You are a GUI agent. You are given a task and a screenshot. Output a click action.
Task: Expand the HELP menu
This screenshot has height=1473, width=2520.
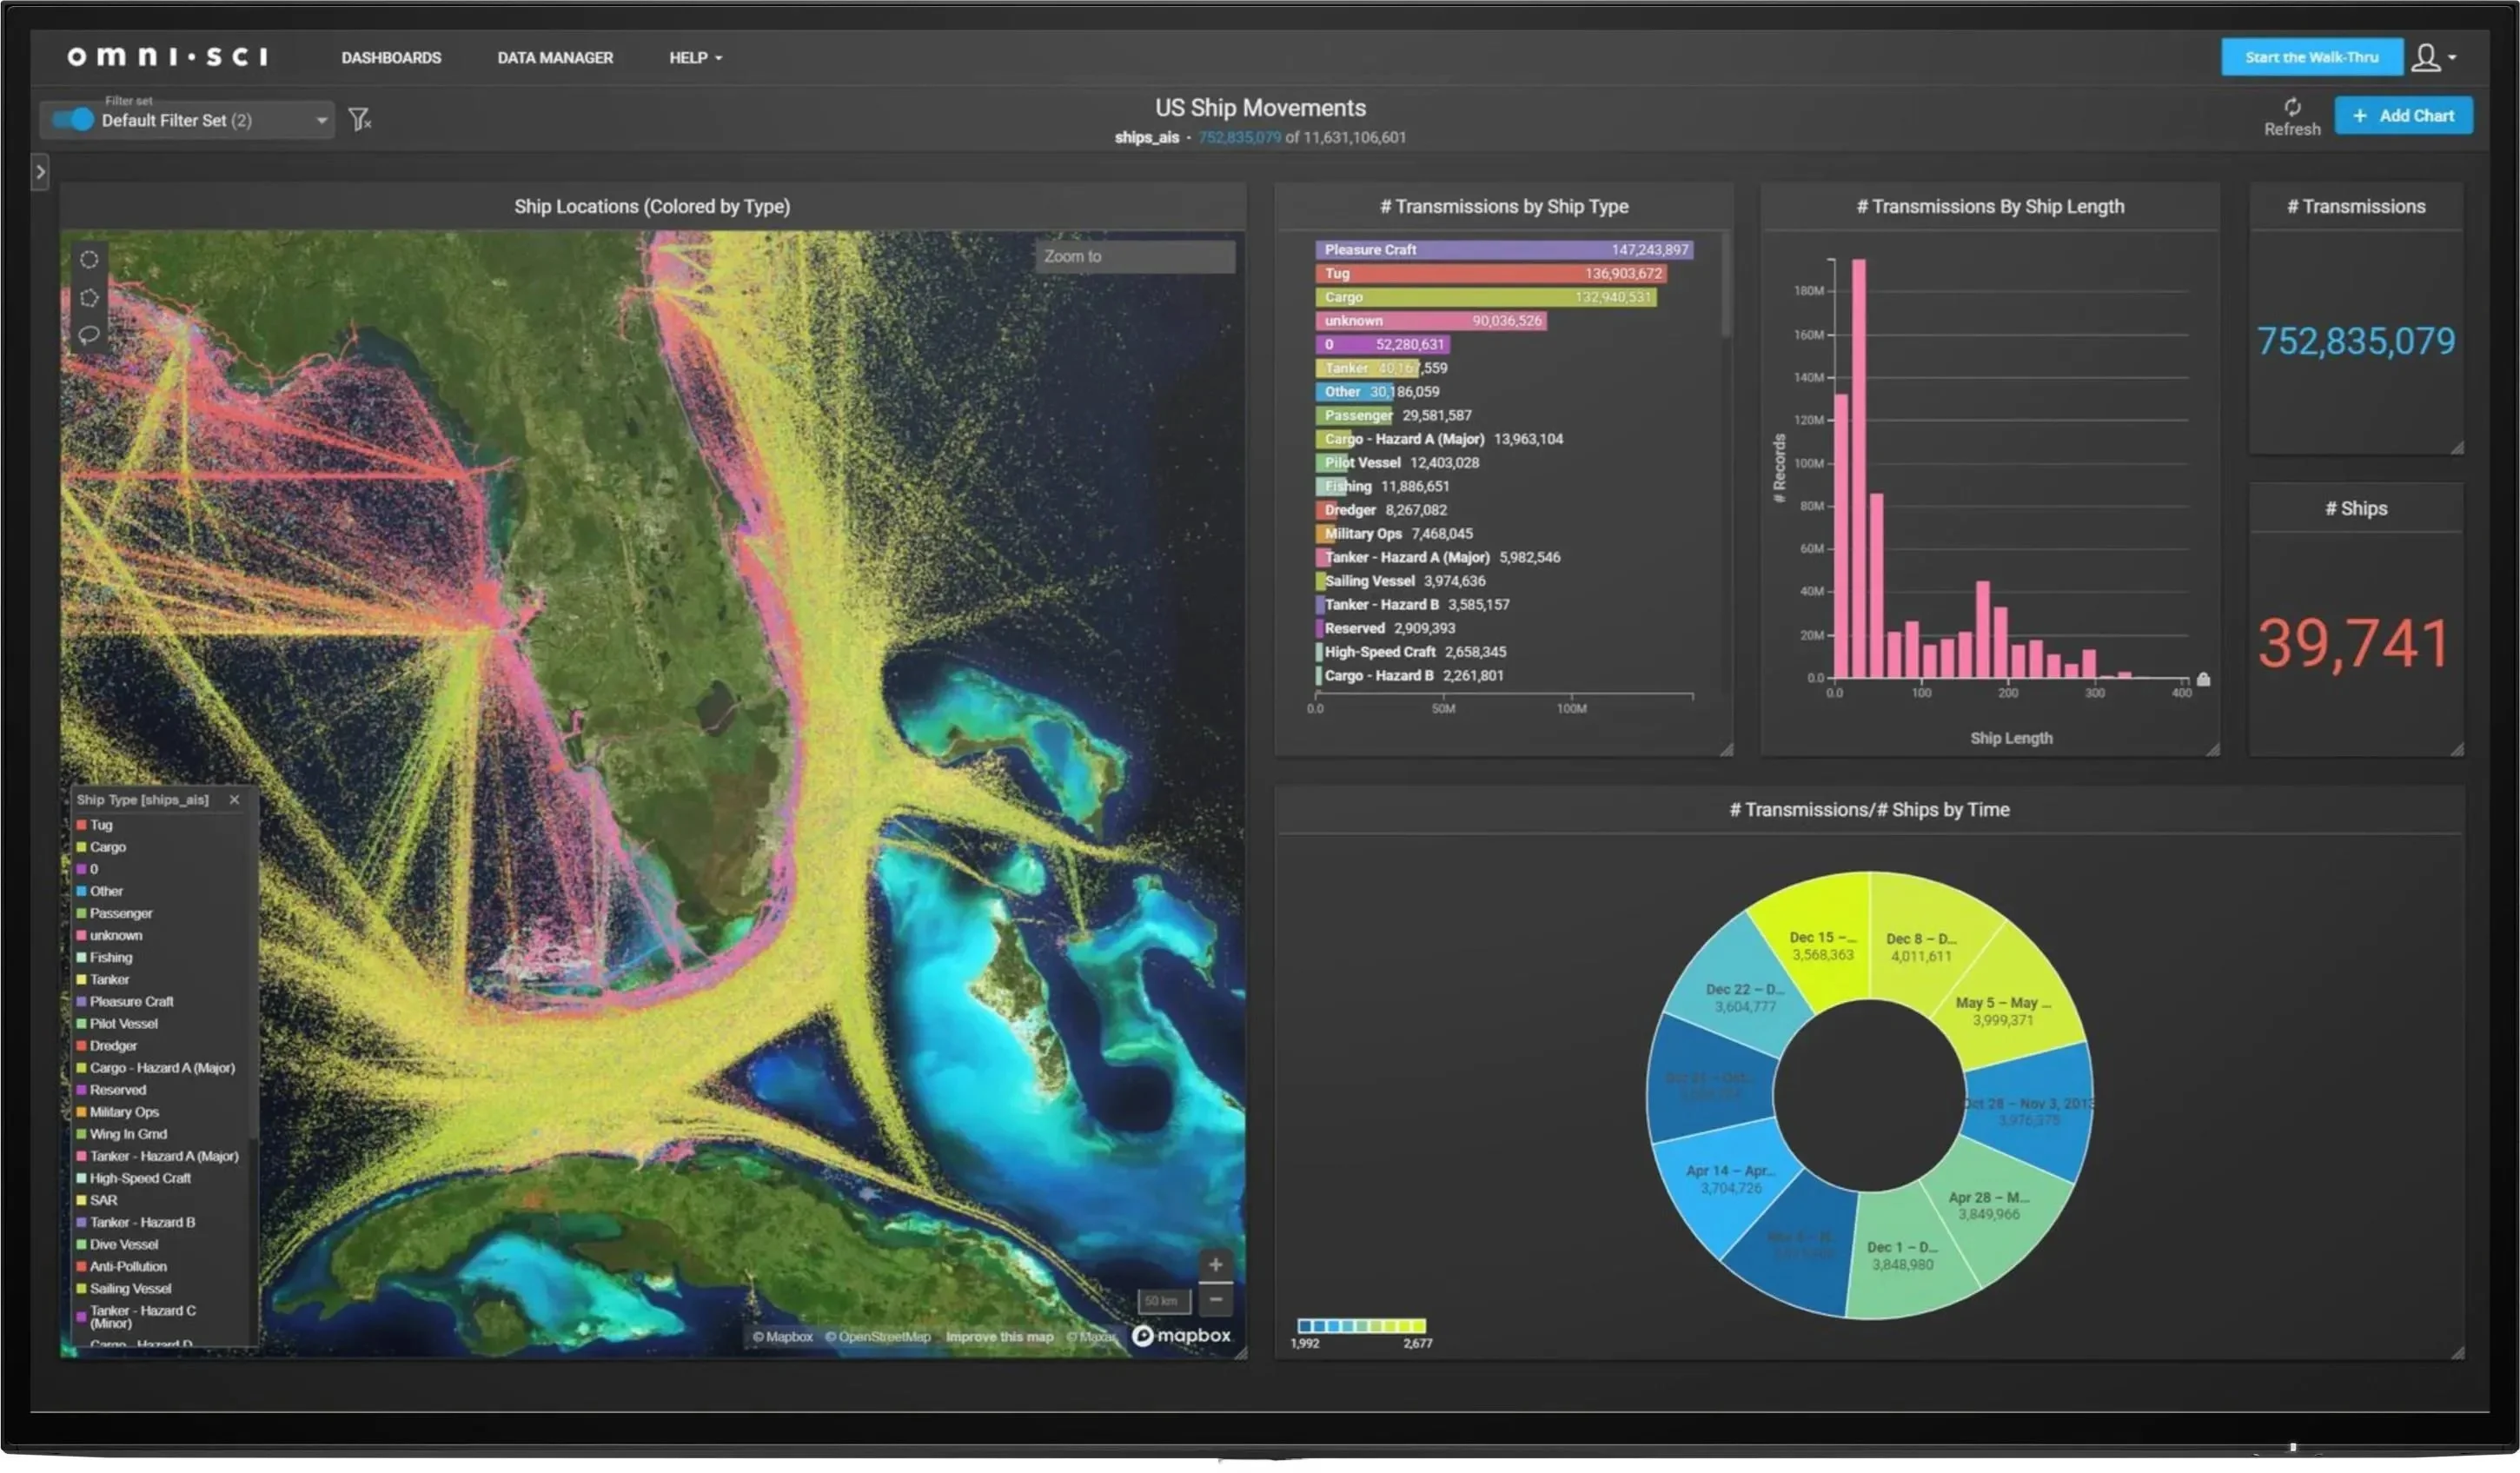[x=695, y=58]
